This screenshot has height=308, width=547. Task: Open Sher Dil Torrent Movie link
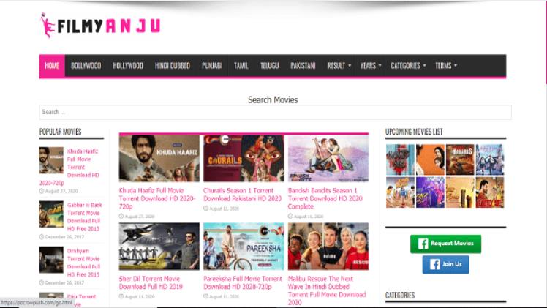point(151,282)
